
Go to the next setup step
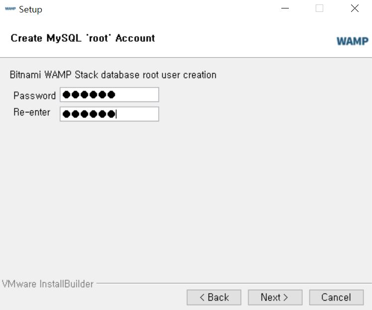tap(275, 297)
